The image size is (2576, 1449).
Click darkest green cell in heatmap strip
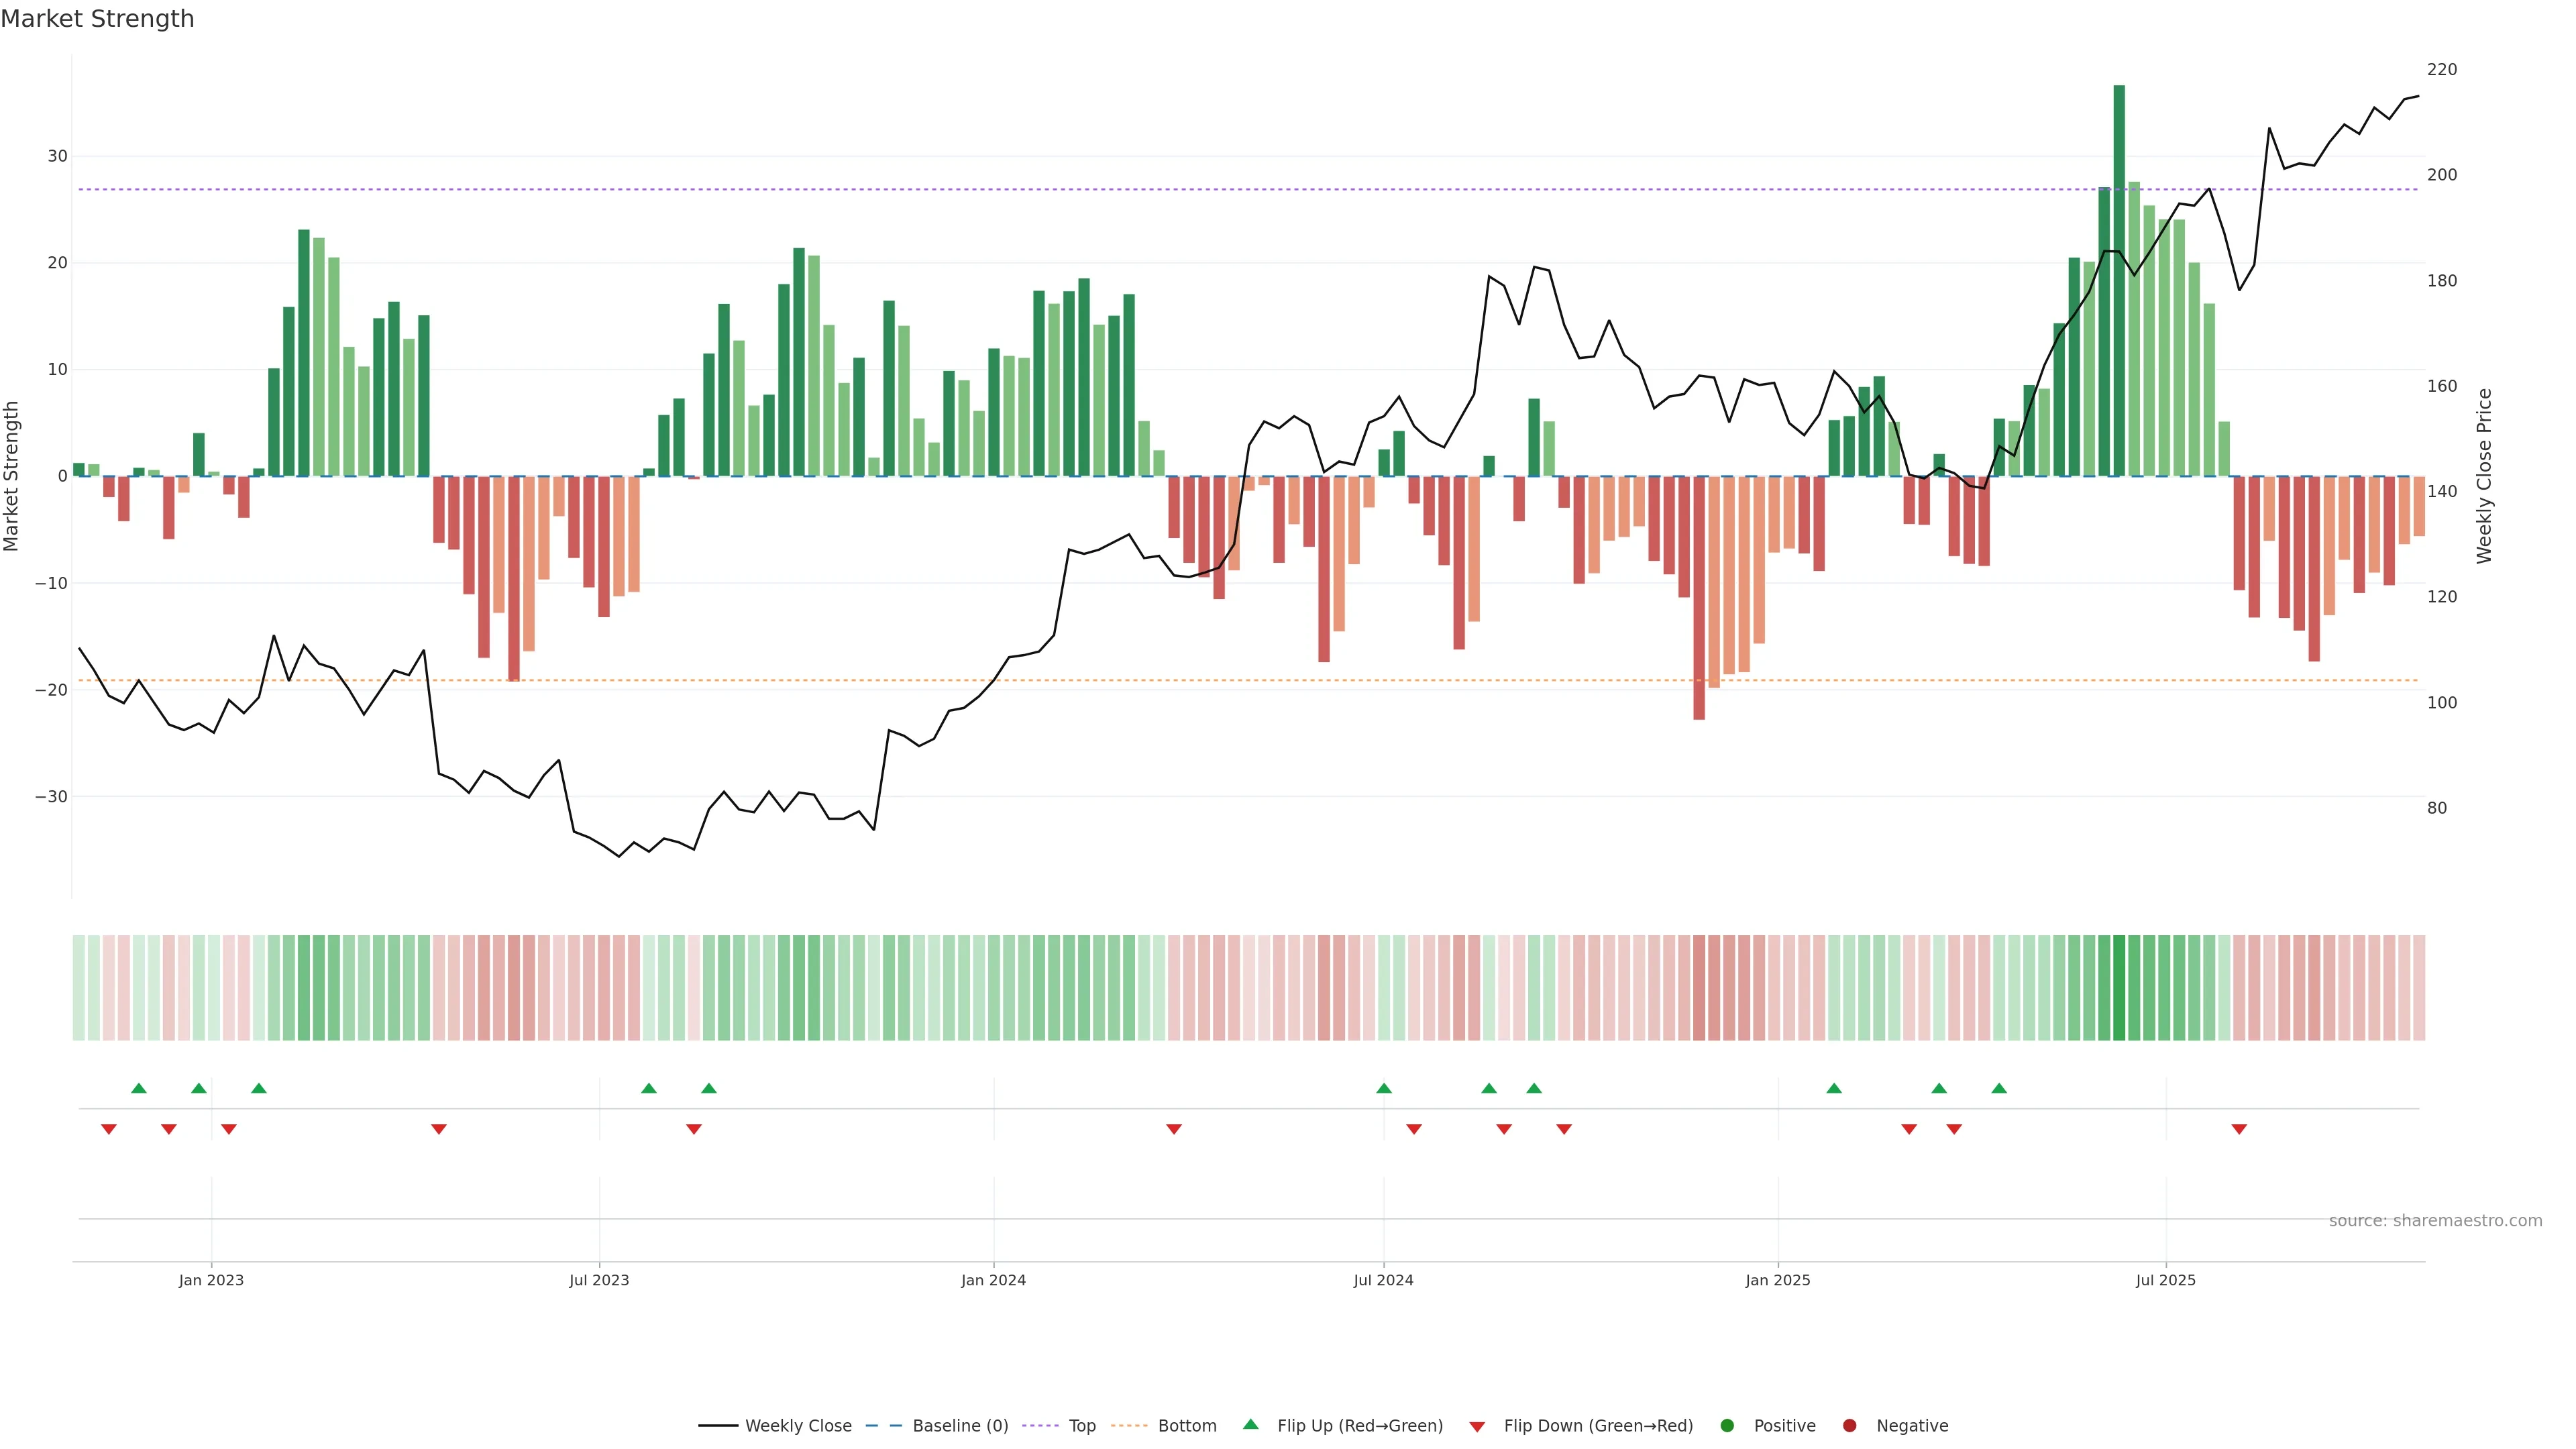point(2119,988)
